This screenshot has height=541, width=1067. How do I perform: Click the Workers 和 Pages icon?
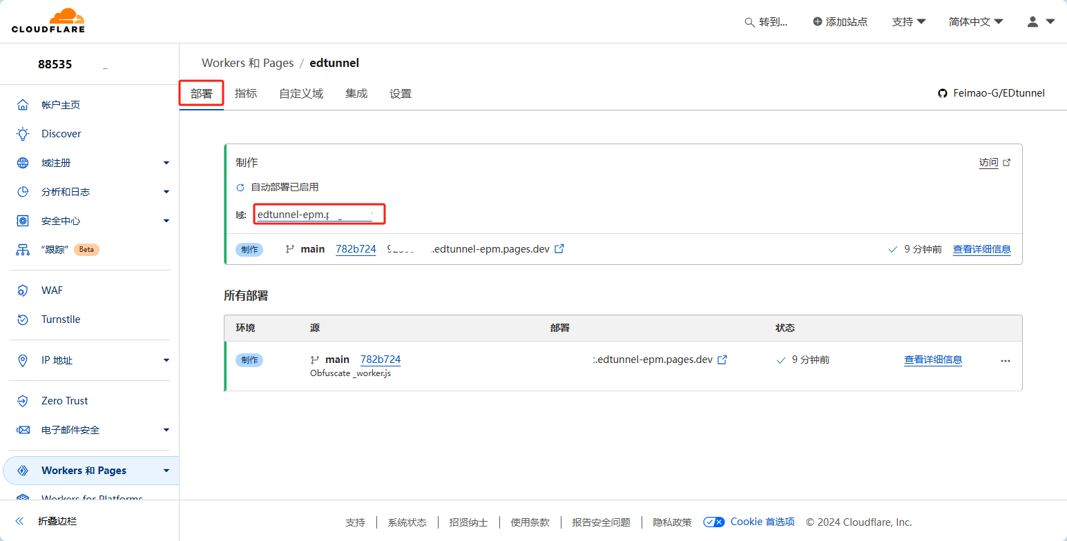(23, 471)
